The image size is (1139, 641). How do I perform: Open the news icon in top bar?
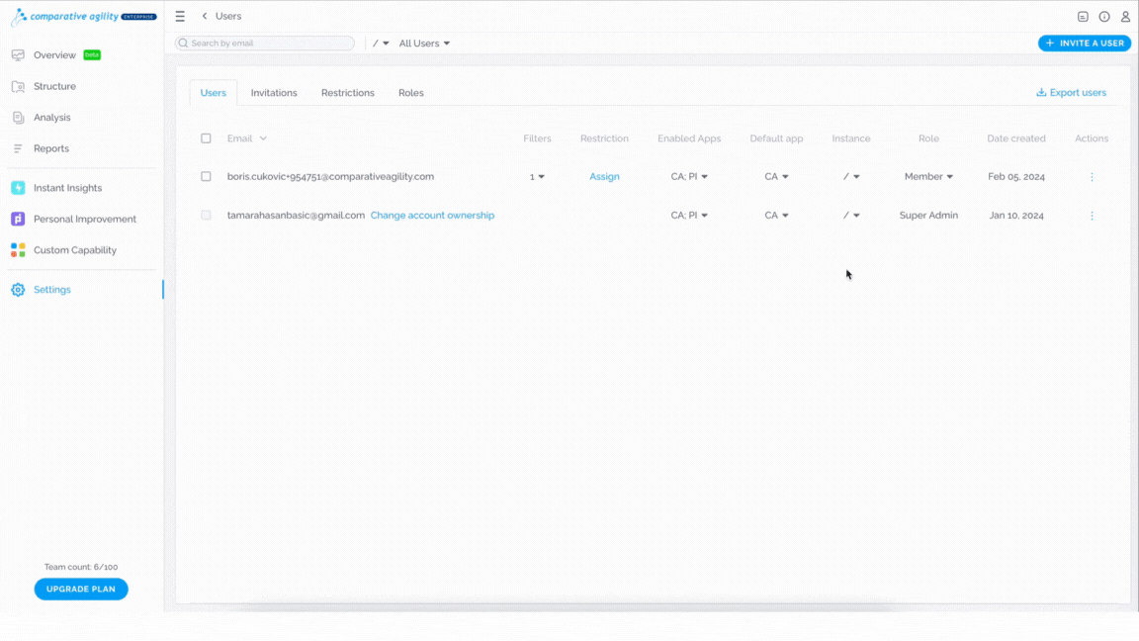[x=1083, y=16]
